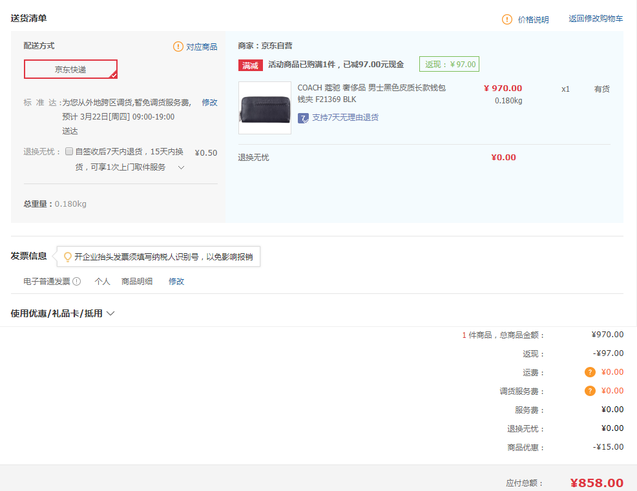Screen dimensions: 637x491
Task: Click the 7-day return badge icon
Action: 303,118
